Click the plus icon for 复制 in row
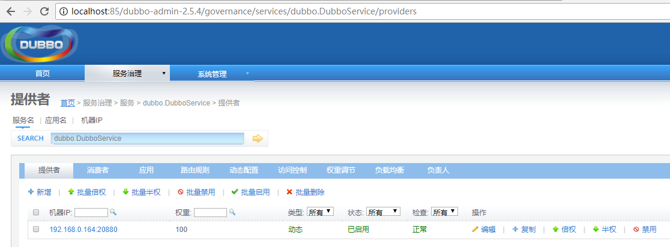This screenshot has height=247, width=670. pyautogui.click(x=515, y=229)
